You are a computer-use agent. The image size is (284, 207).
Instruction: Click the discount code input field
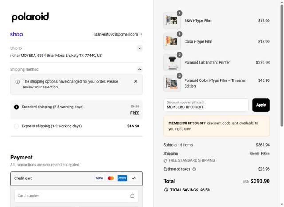coord(206,105)
